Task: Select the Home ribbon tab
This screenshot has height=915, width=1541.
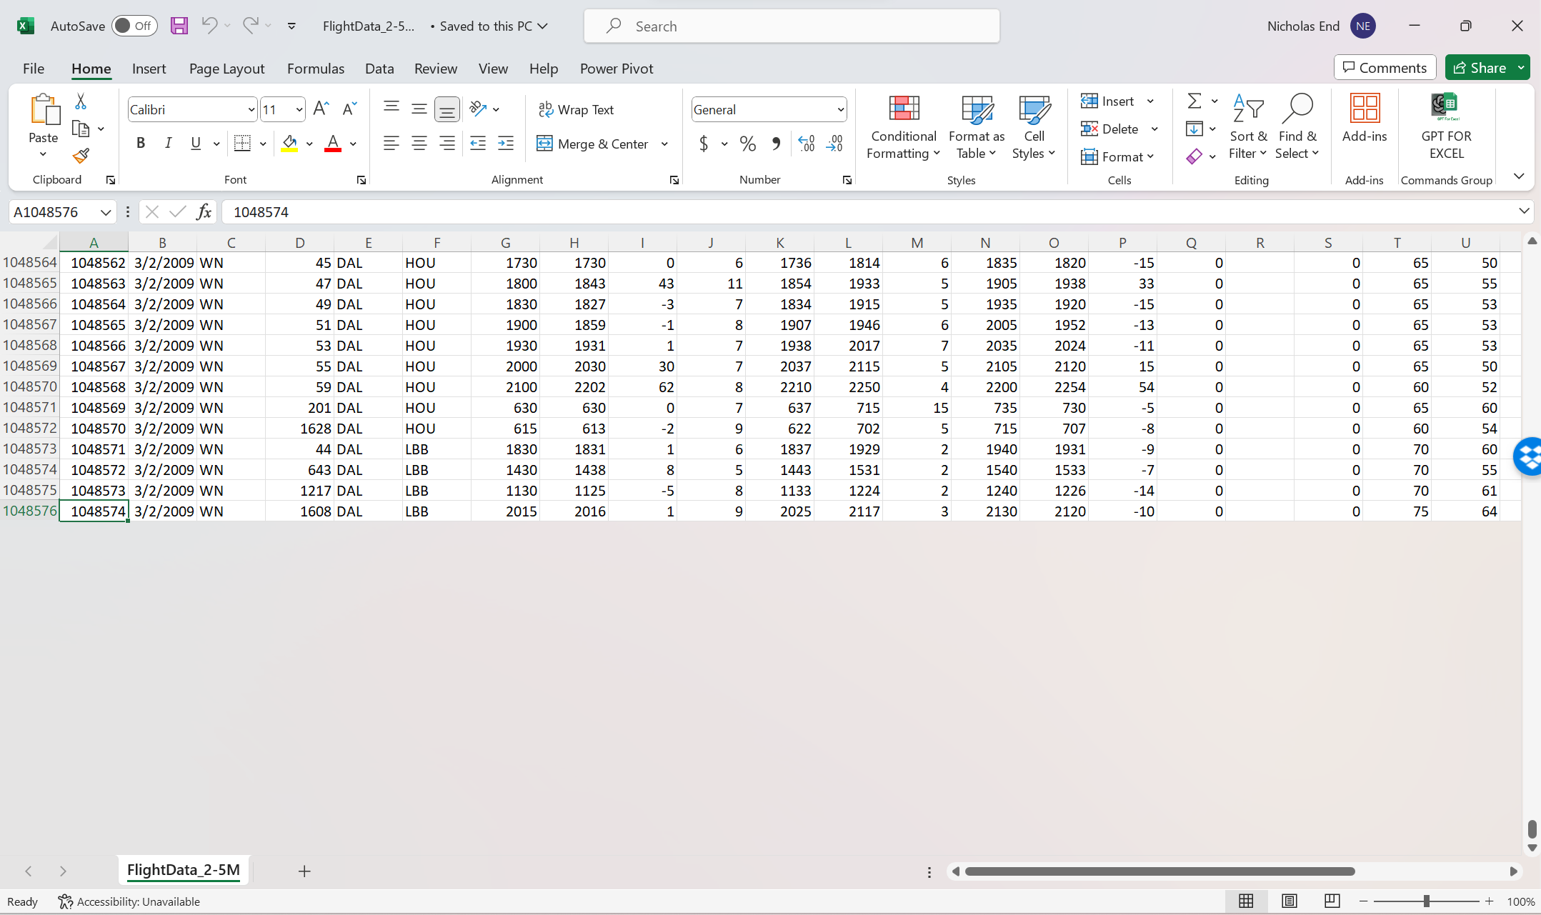Action: [x=91, y=68]
